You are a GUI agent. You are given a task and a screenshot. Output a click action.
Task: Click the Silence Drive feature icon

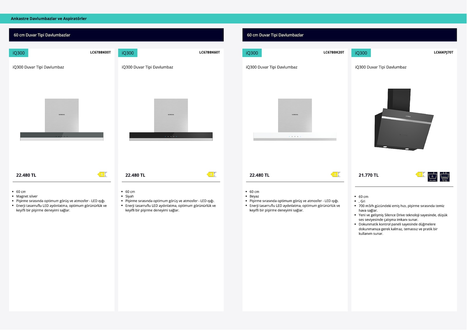coord(433,177)
